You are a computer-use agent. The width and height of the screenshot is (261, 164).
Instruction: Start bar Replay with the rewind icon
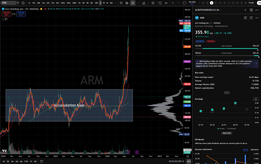click(166, 3)
